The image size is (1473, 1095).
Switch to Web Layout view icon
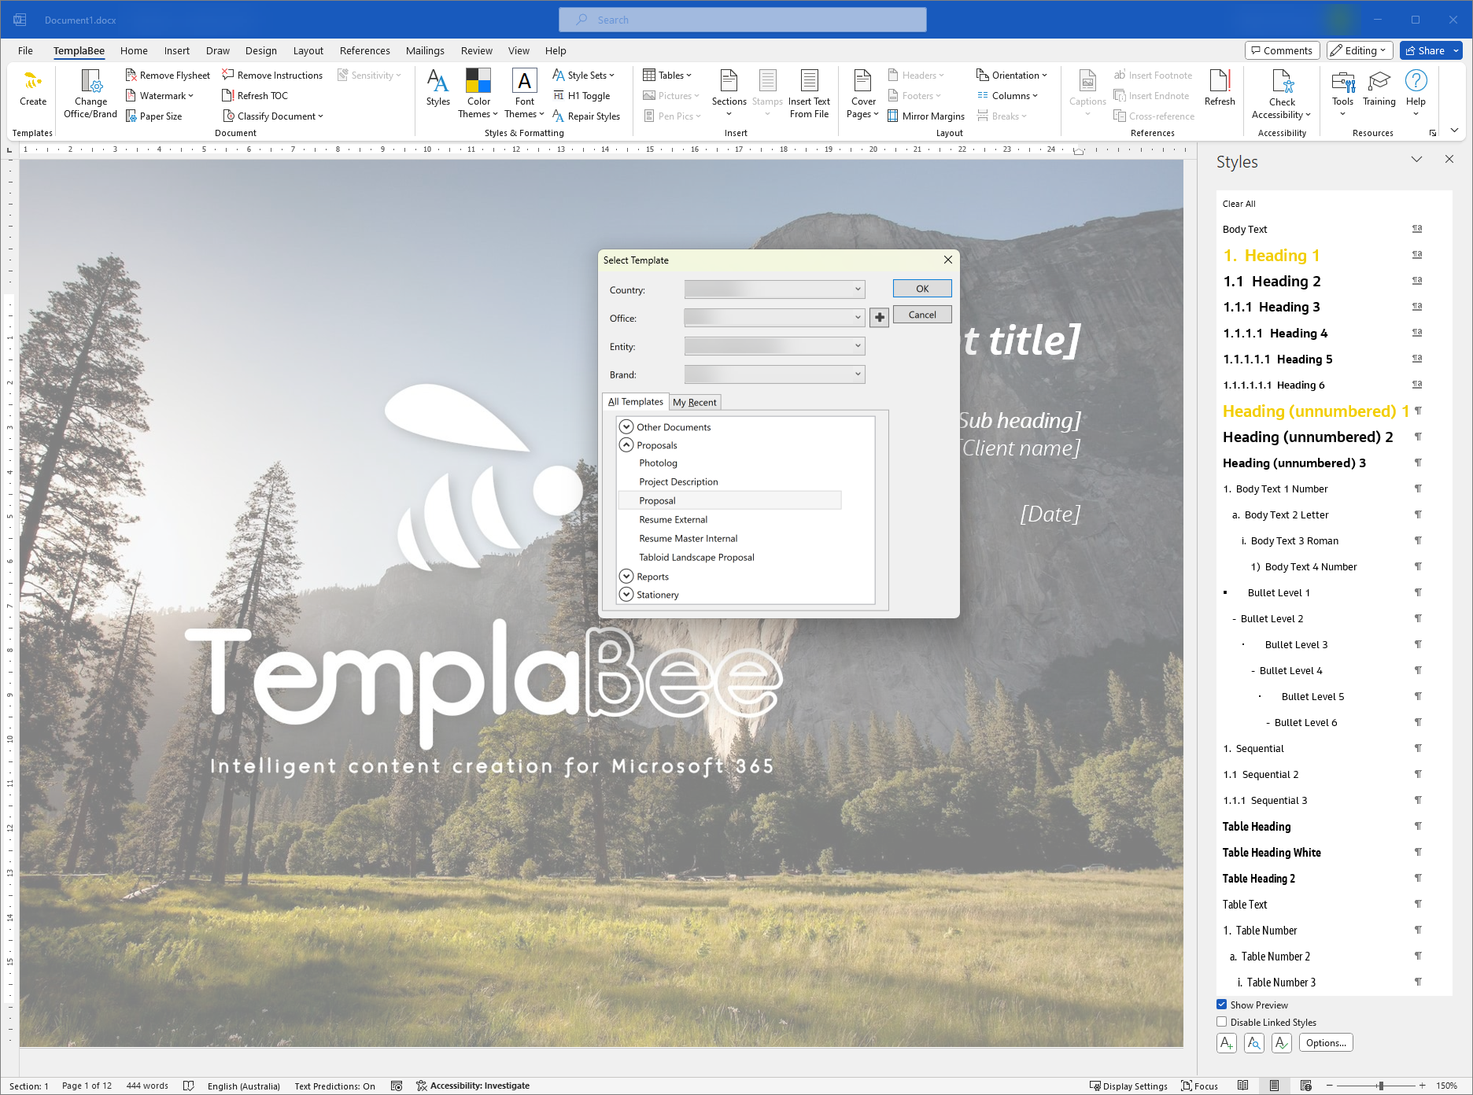1305,1086
